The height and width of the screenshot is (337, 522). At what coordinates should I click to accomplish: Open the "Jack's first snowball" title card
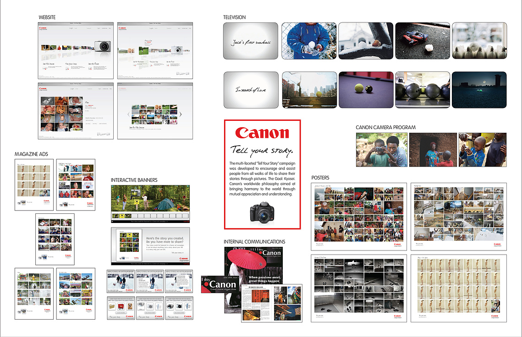tap(251, 41)
